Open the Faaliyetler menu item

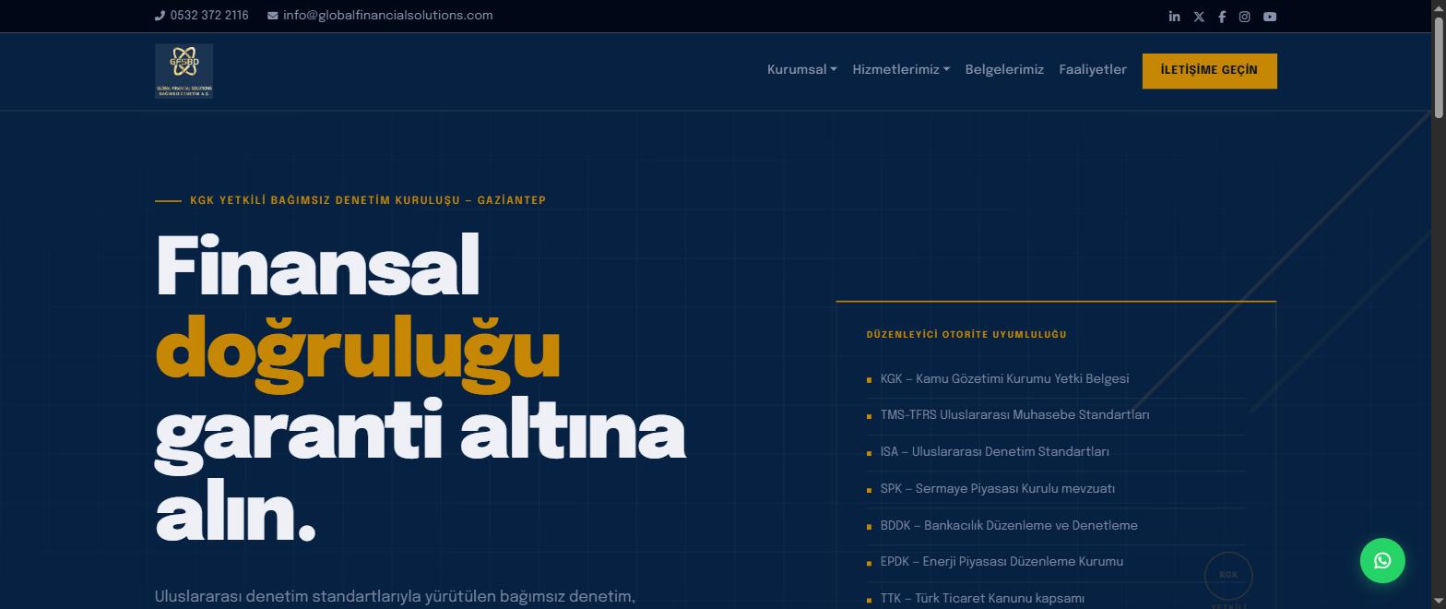(1093, 70)
